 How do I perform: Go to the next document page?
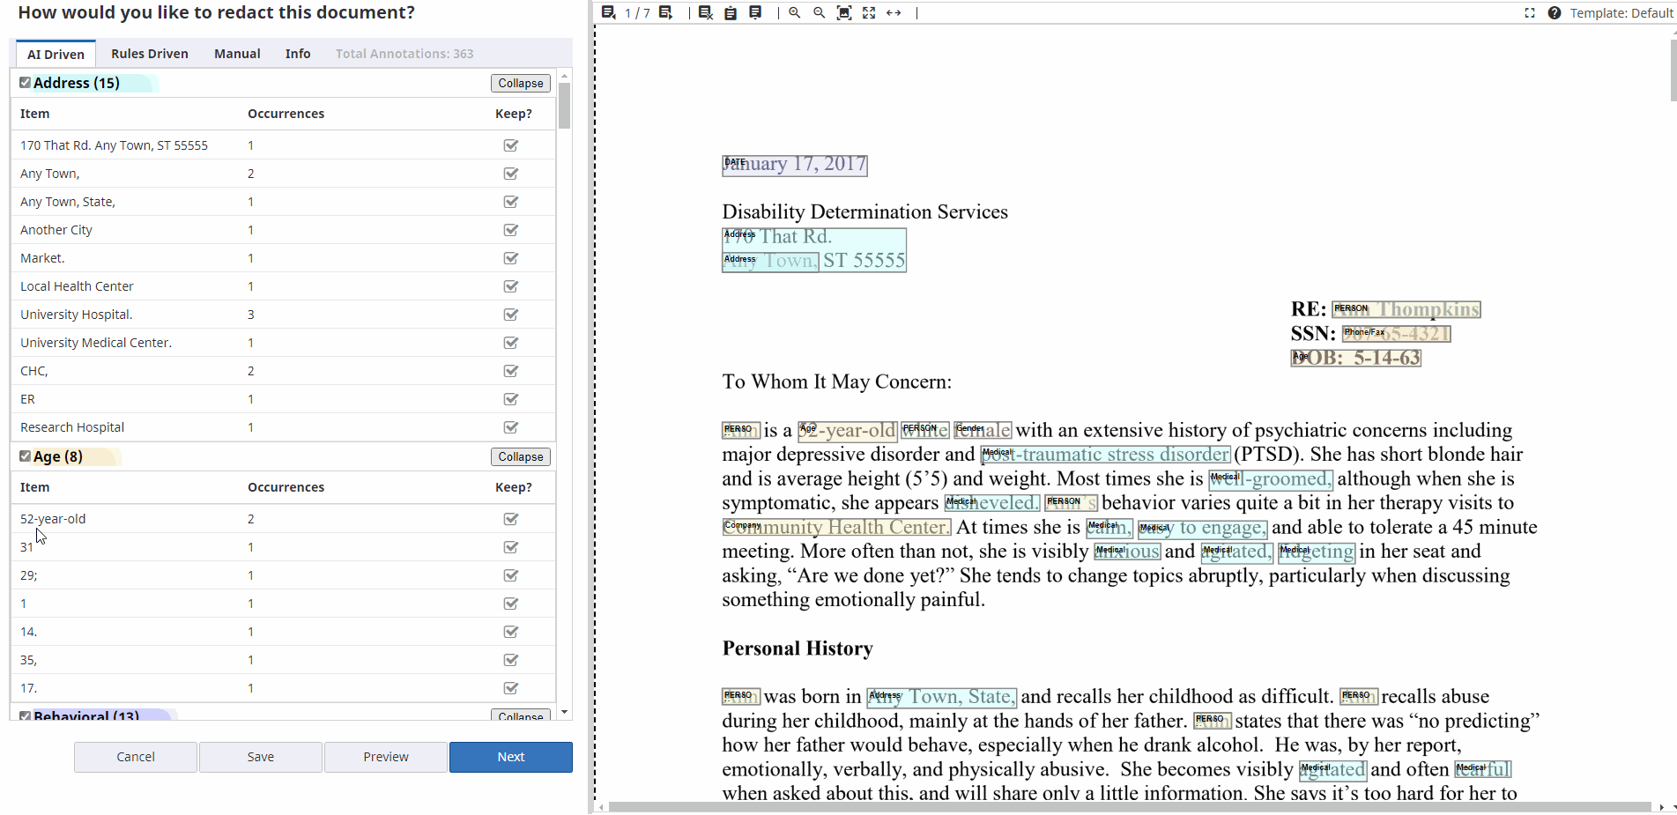[666, 12]
